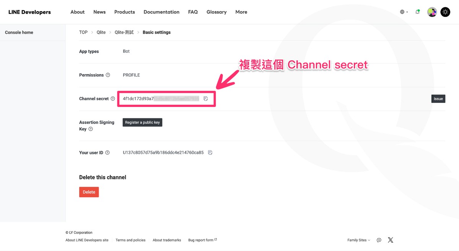Open the user profile avatar menu
The width and height of the screenshot is (459, 251).
coord(432,12)
